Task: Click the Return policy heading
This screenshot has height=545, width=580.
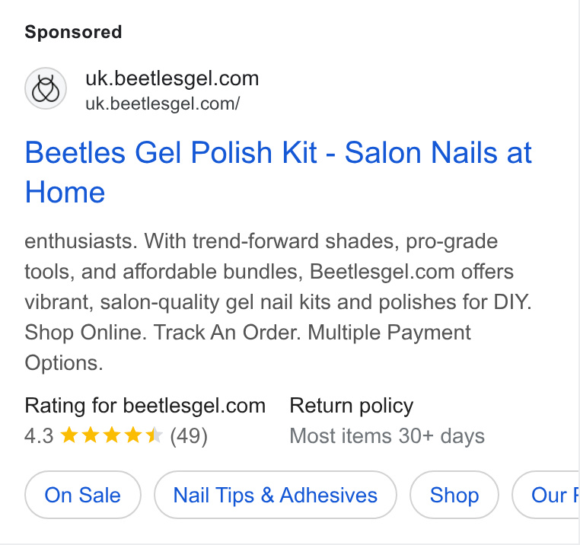Action: tap(352, 406)
